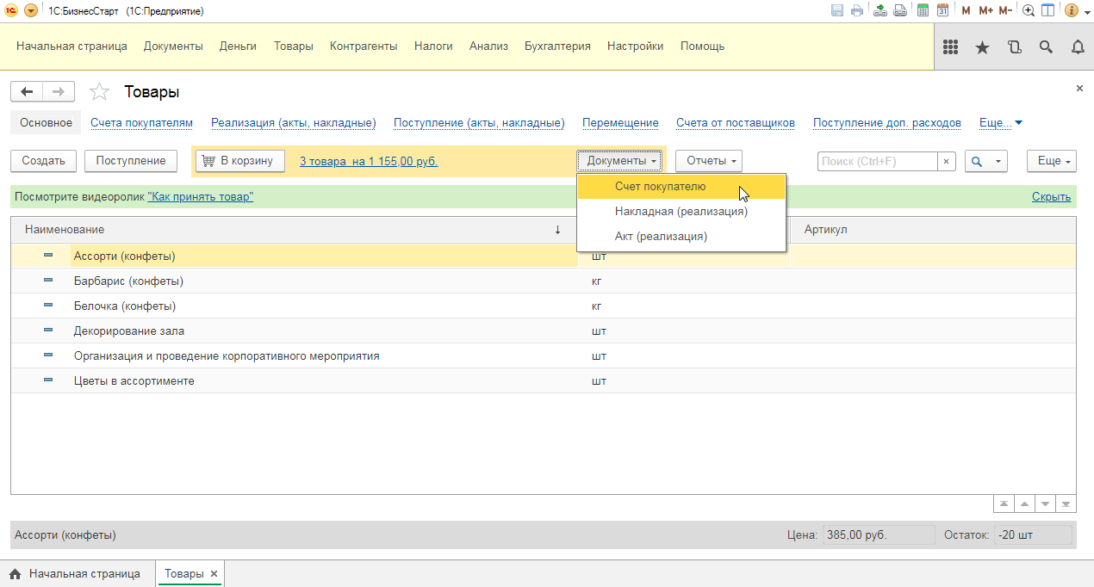
Task: Click the global search magnifier icon
Action: pyautogui.click(x=1046, y=47)
